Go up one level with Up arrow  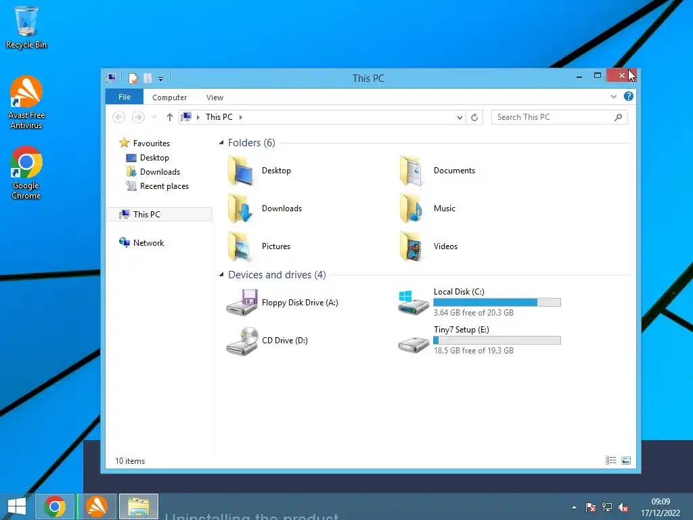click(x=170, y=117)
